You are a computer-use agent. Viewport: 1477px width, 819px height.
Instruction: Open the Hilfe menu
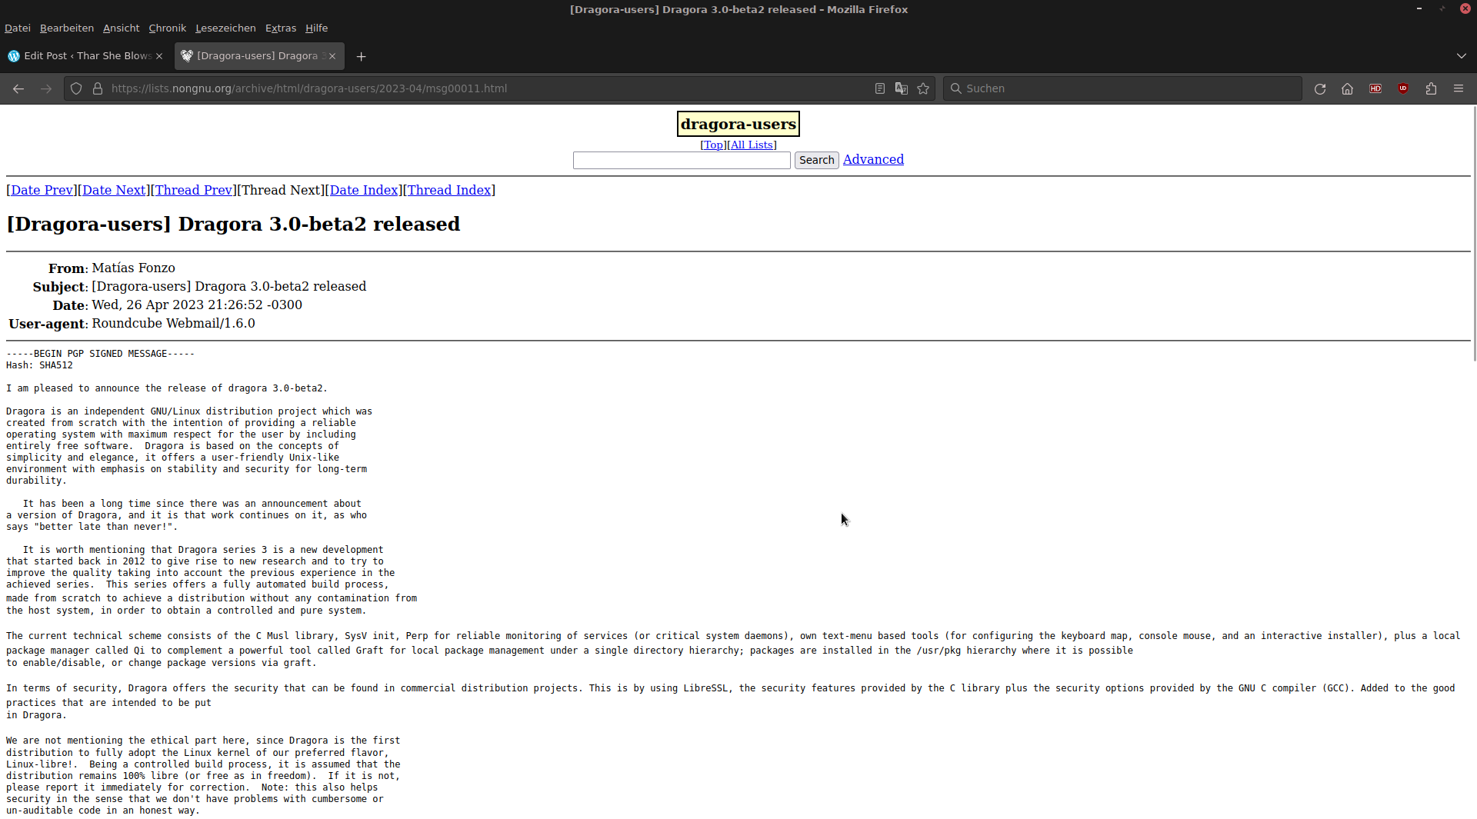[316, 28]
